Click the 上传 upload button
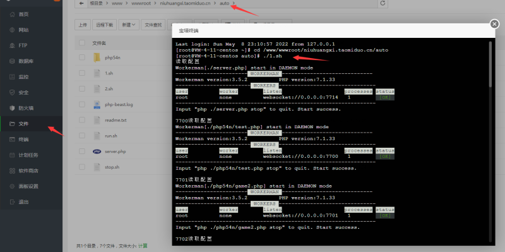This screenshot has height=252, width=505. (x=83, y=25)
